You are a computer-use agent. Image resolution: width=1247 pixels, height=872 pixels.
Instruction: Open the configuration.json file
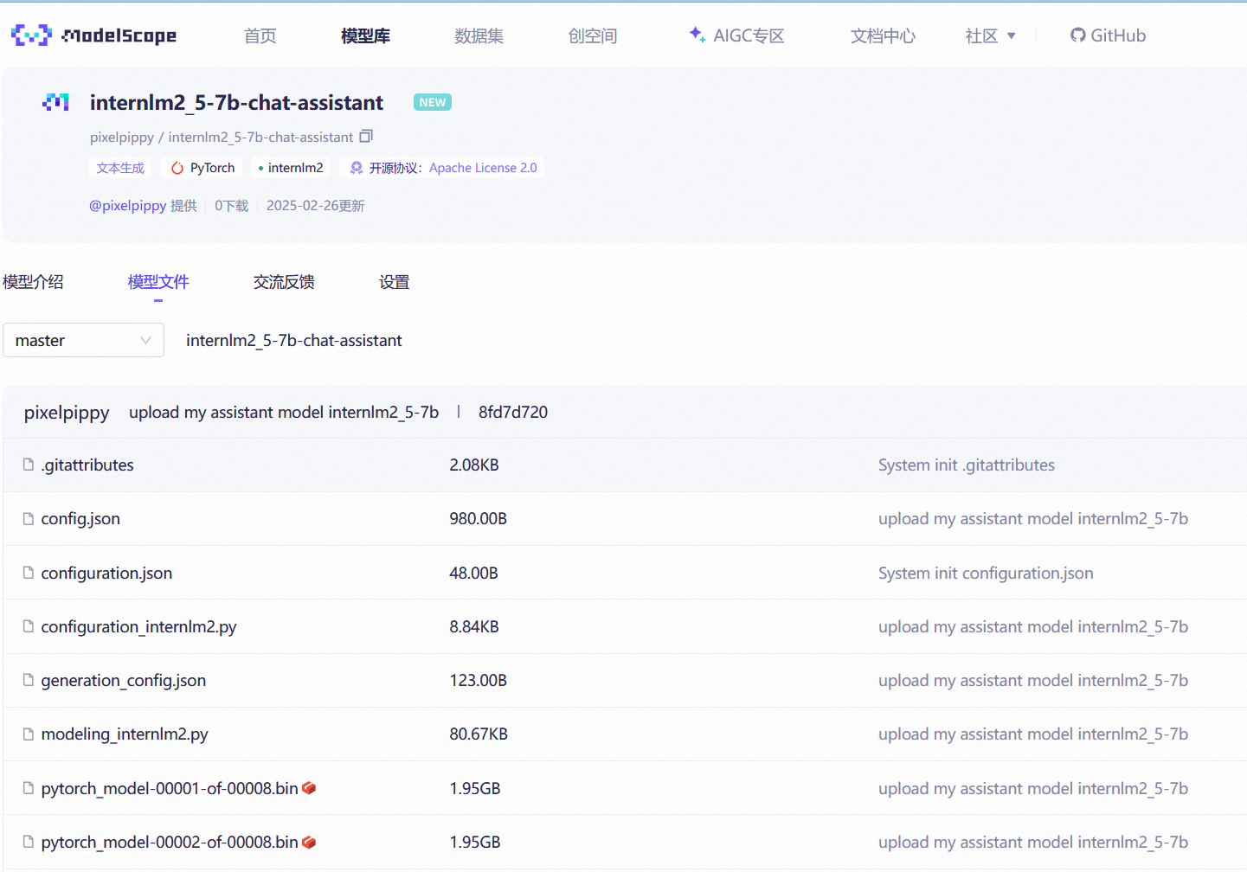coord(106,573)
